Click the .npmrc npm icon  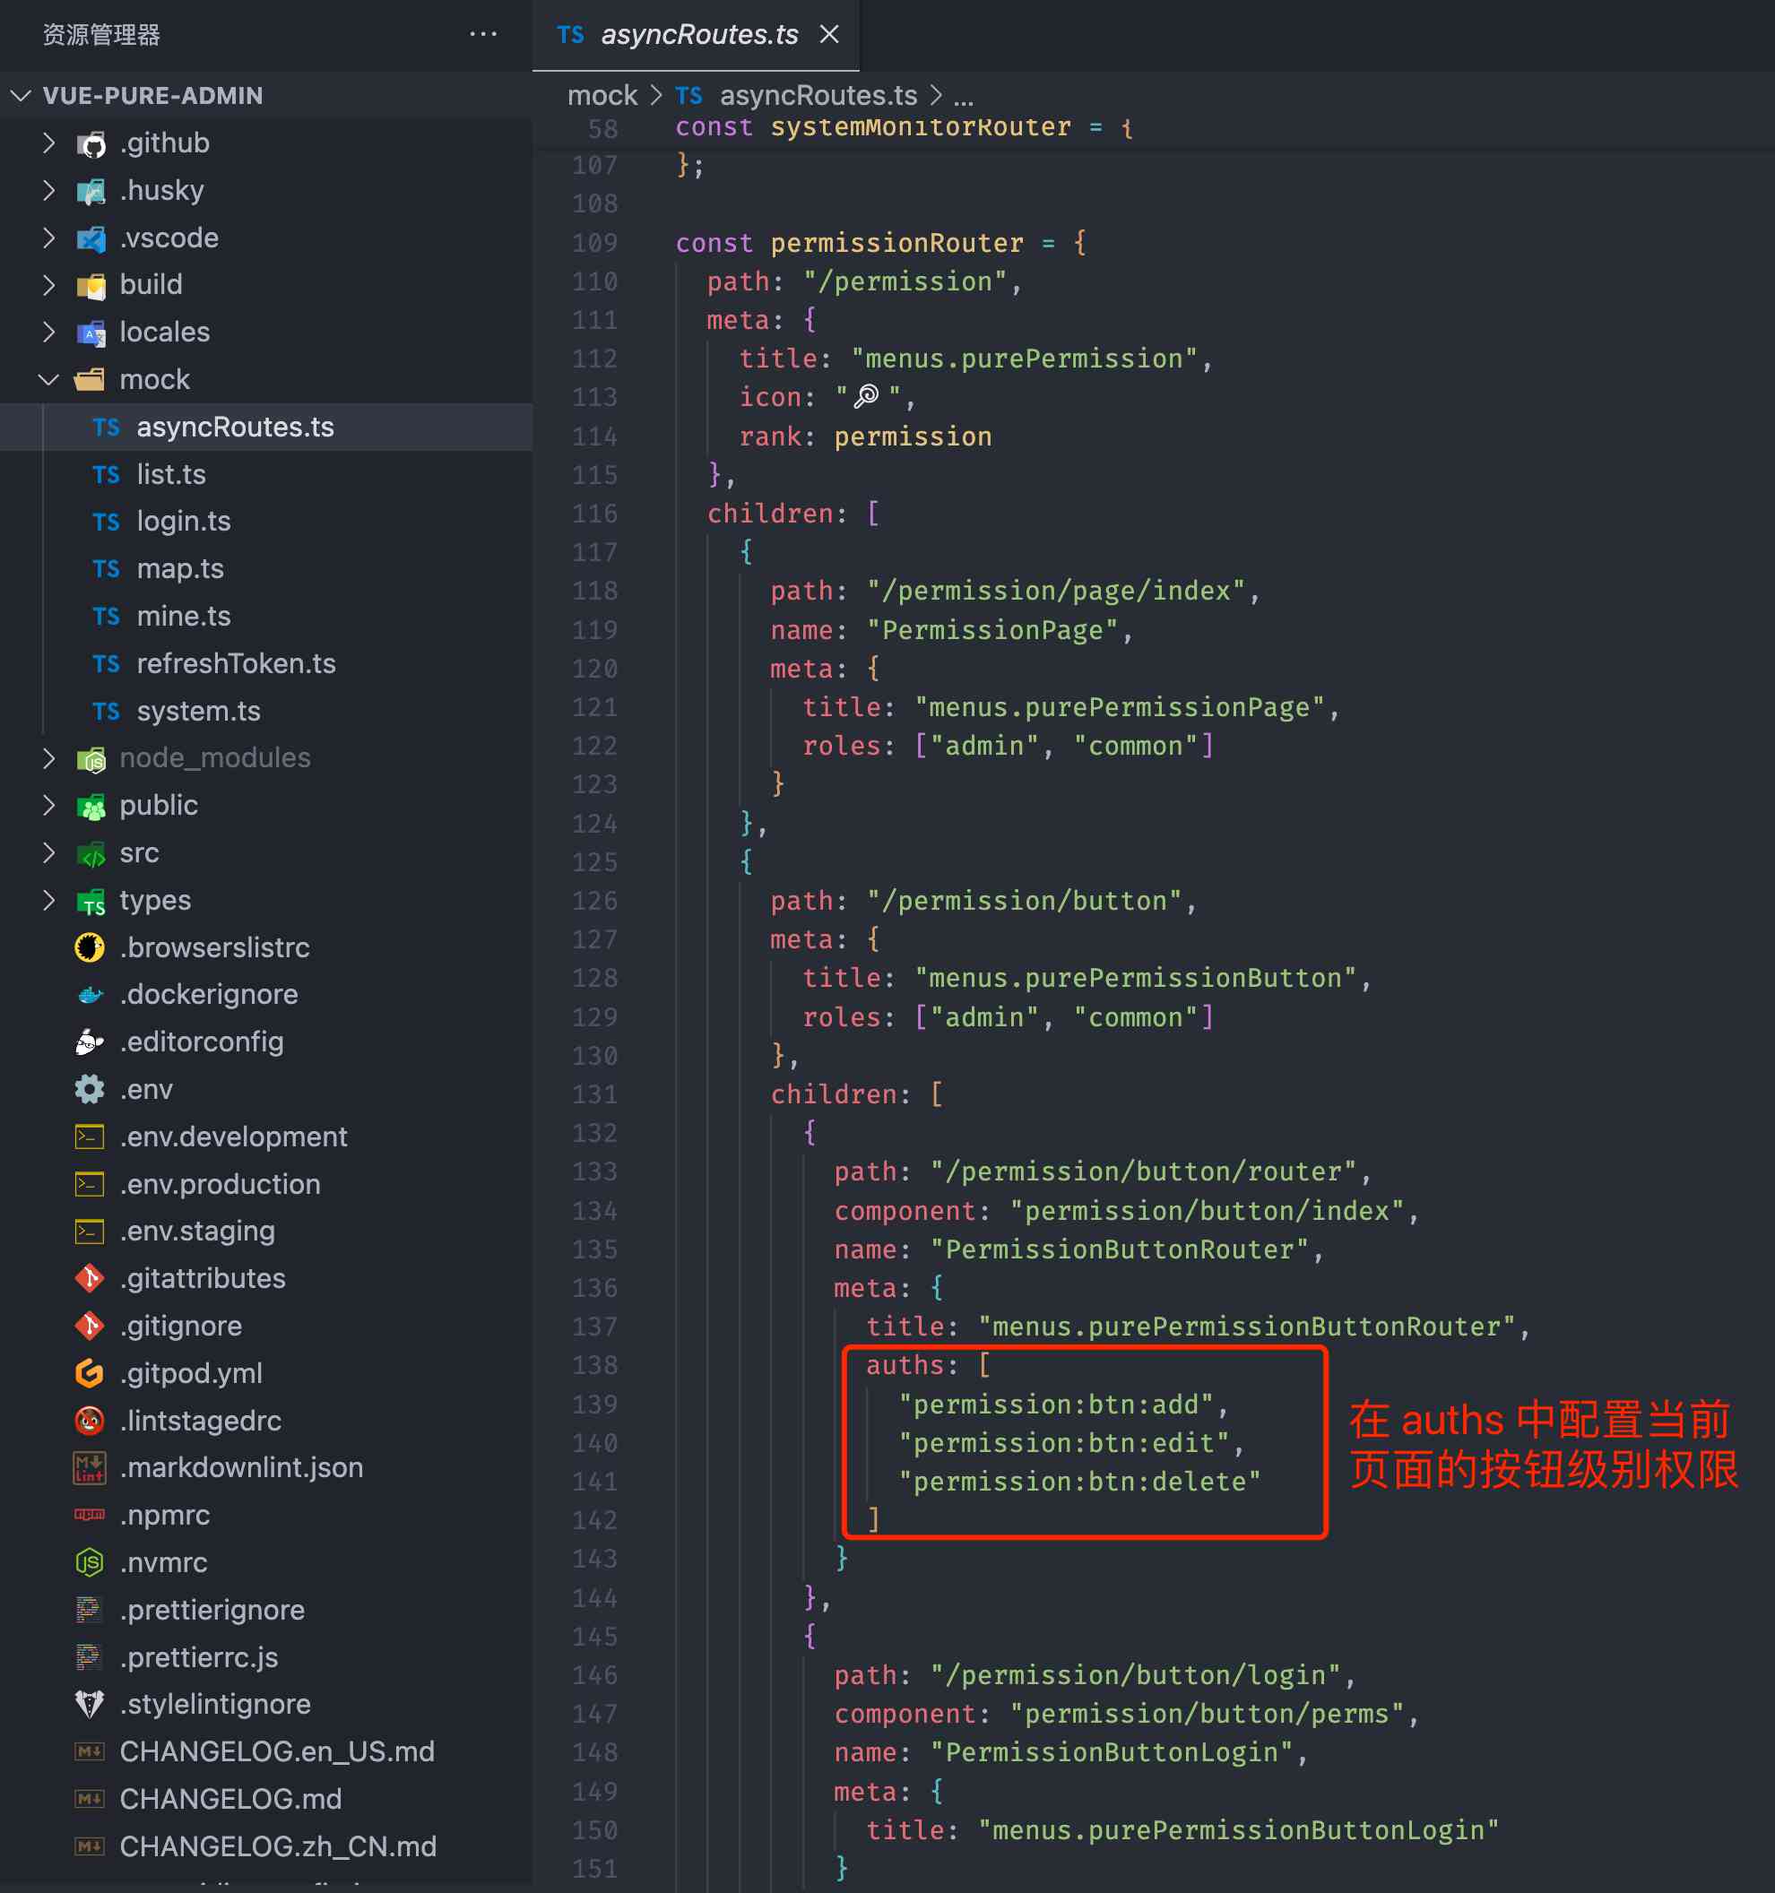coord(90,1515)
